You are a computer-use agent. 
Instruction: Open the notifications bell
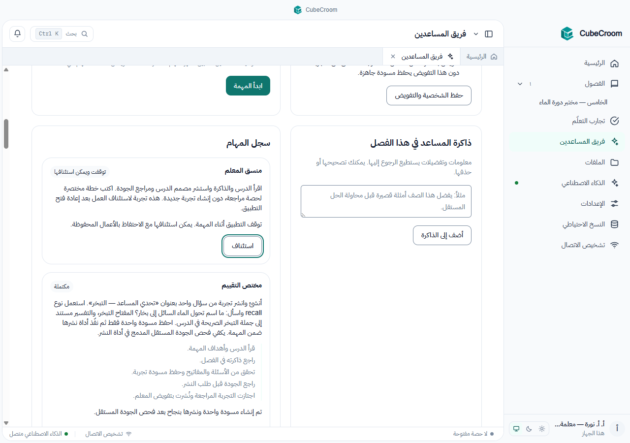(x=17, y=33)
